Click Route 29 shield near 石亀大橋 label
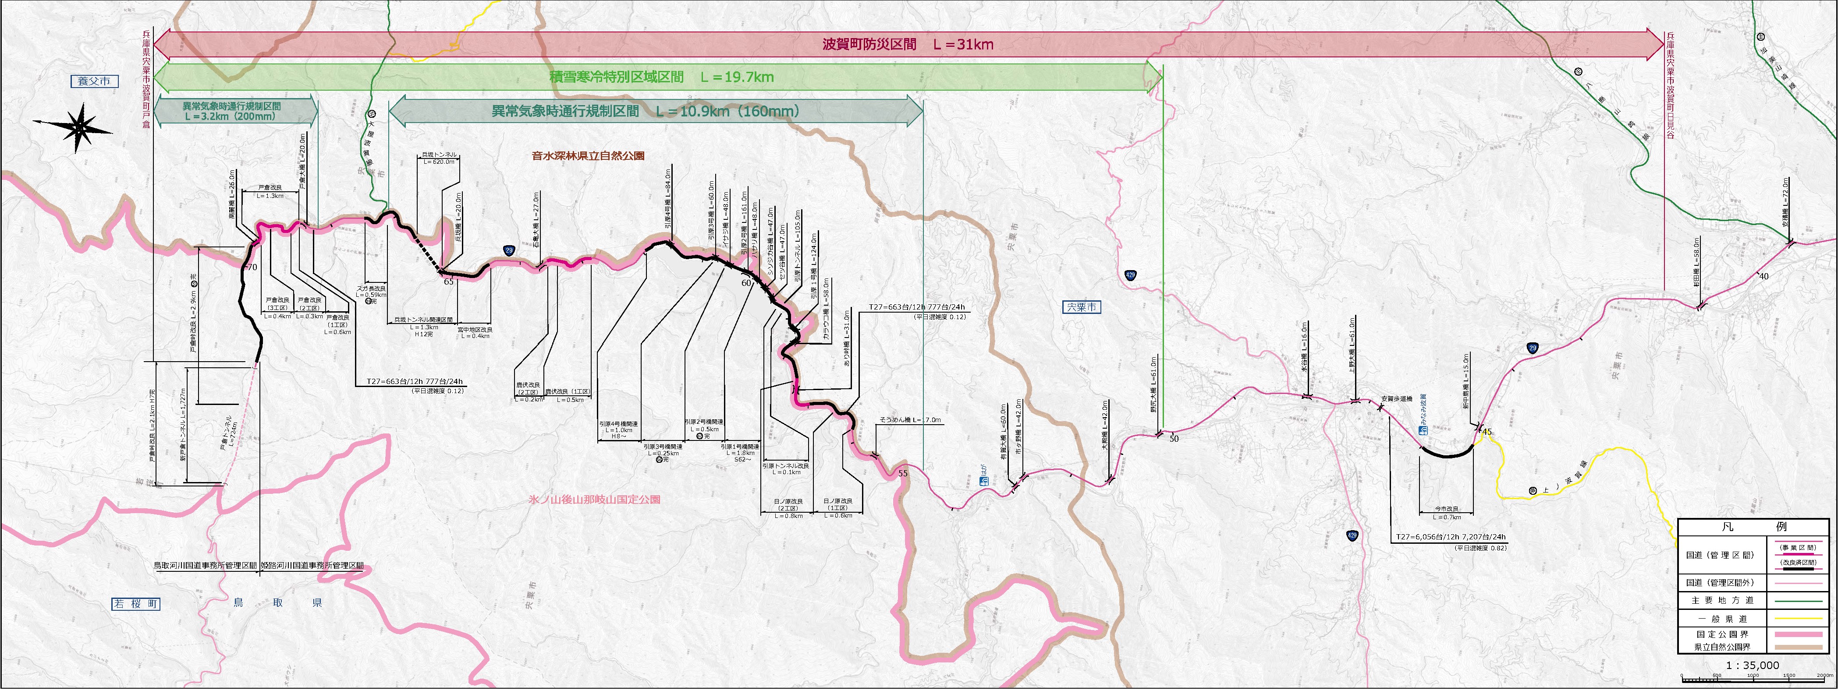The height and width of the screenshot is (690, 1838). click(x=509, y=250)
